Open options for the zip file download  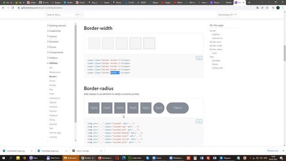pos(101,151)
